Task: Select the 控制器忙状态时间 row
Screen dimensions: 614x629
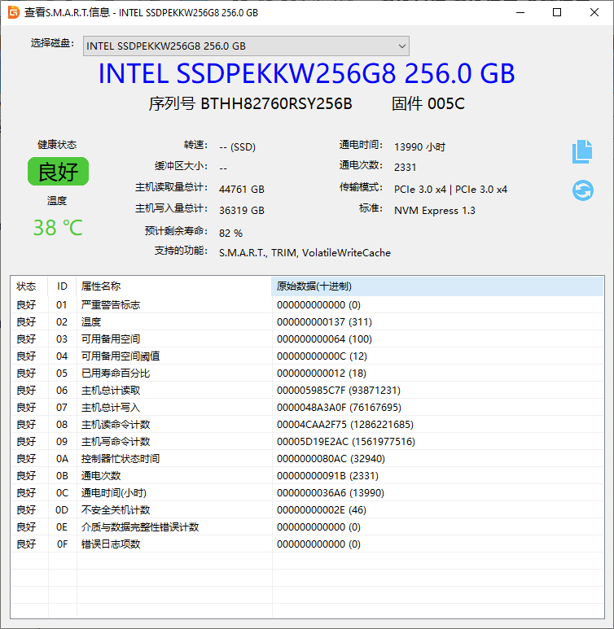Action: point(307,458)
